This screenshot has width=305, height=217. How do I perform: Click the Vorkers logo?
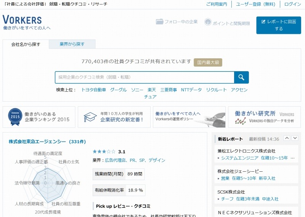[x=22, y=19]
